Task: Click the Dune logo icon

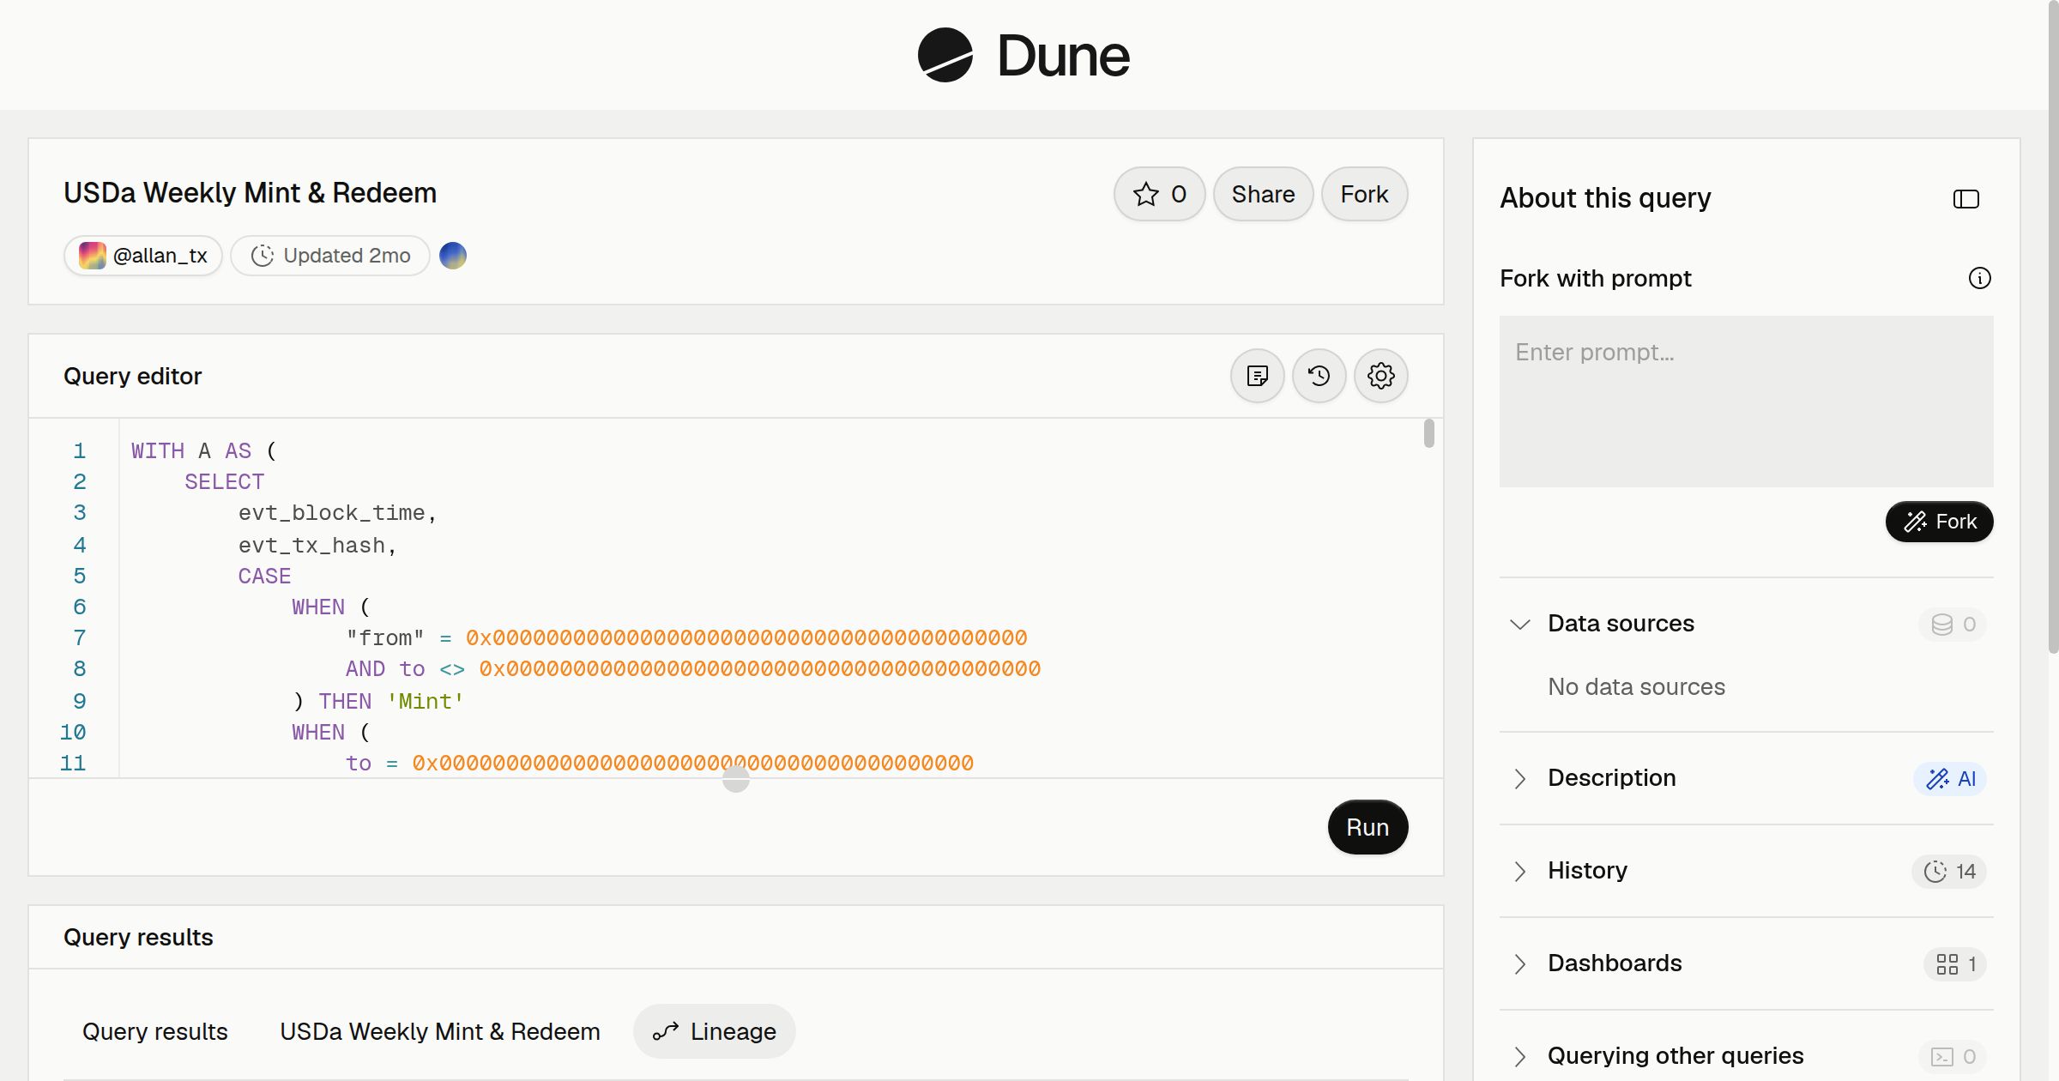Action: tap(945, 56)
